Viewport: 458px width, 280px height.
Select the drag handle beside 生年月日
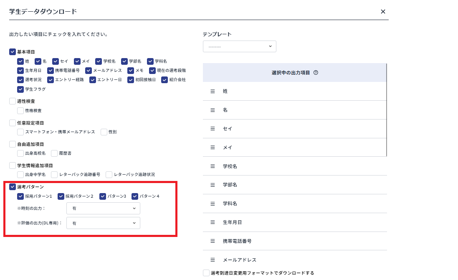coord(213,222)
